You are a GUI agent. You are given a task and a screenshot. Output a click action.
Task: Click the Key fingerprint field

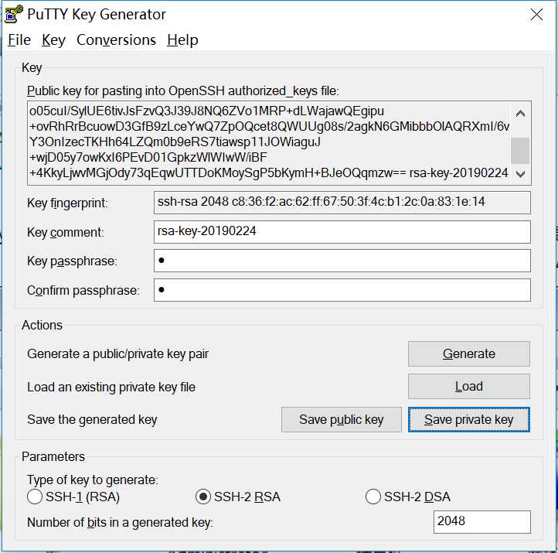click(342, 203)
